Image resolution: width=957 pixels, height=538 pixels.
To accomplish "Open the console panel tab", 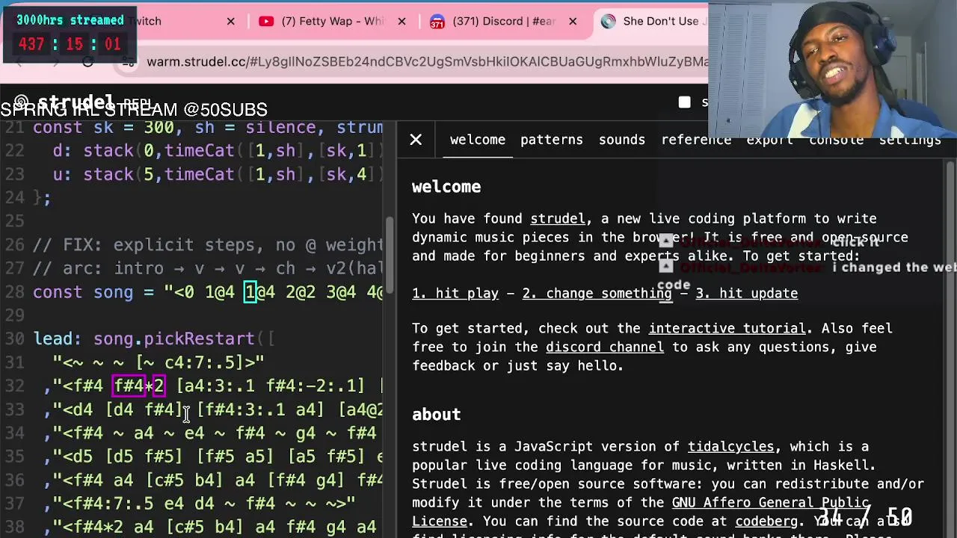I will click(x=836, y=140).
